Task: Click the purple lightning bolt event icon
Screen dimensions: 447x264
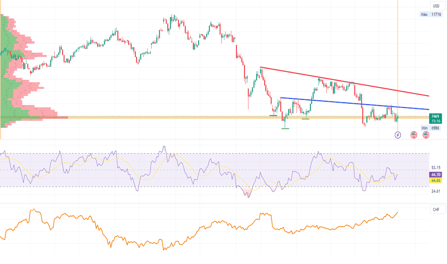Action: click(x=398, y=135)
